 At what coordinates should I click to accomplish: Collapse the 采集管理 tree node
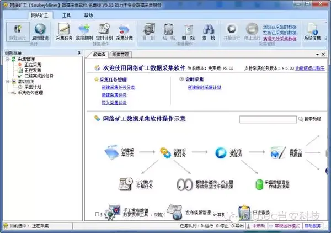click(x=7, y=59)
